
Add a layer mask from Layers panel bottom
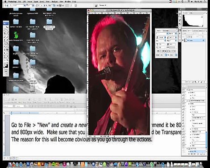click(x=193, y=82)
